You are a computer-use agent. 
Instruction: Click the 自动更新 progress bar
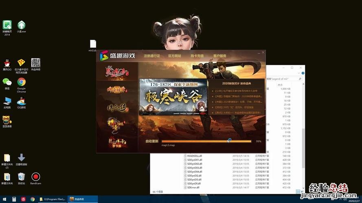point(206,141)
